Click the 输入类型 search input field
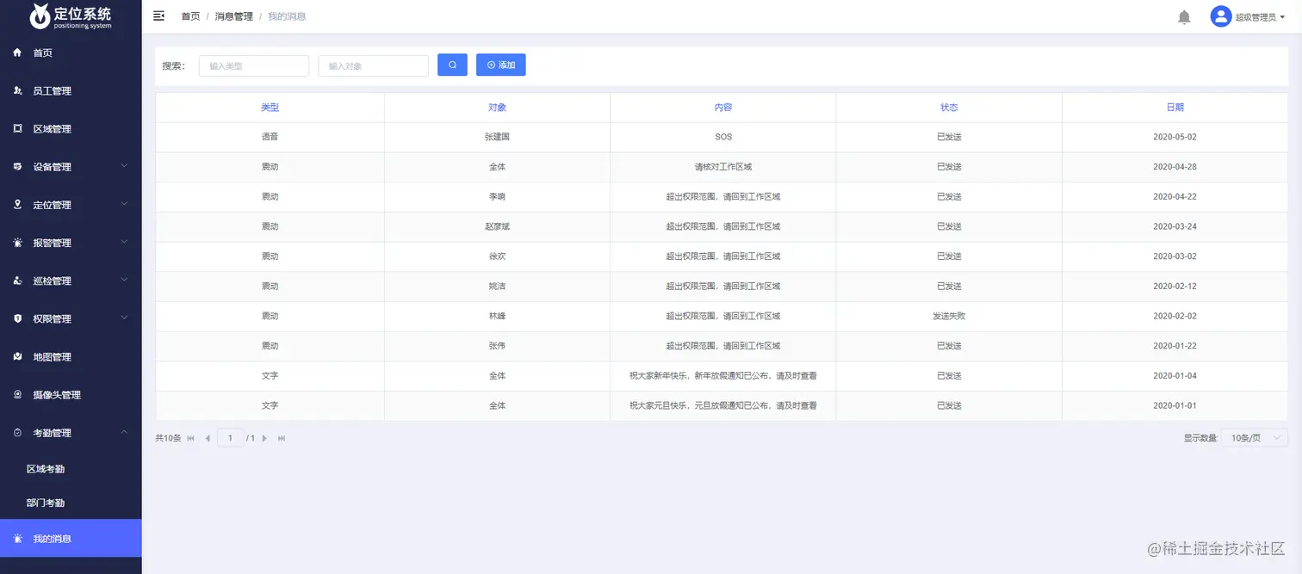Screen dimensions: 1302x574 click(x=253, y=65)
